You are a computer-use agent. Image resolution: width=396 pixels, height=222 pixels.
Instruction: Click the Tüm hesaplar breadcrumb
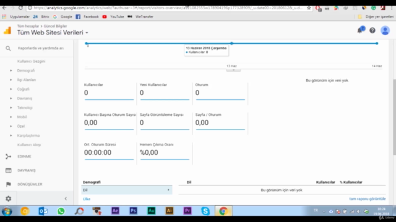point(28,26)
